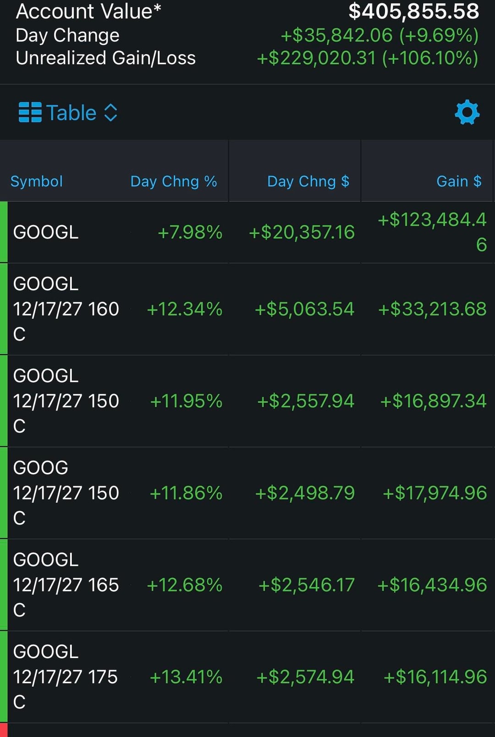Select GOOGL 12/17/27 150 C option

(66, 401)
